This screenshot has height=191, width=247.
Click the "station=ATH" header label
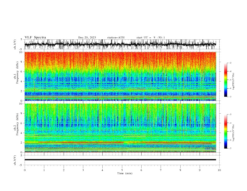tap(116, 37)
